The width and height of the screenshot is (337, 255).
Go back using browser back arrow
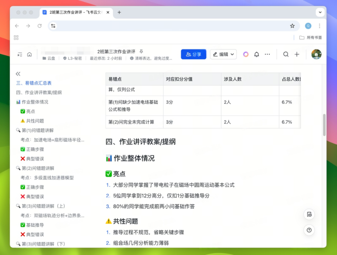coord(17,26)
